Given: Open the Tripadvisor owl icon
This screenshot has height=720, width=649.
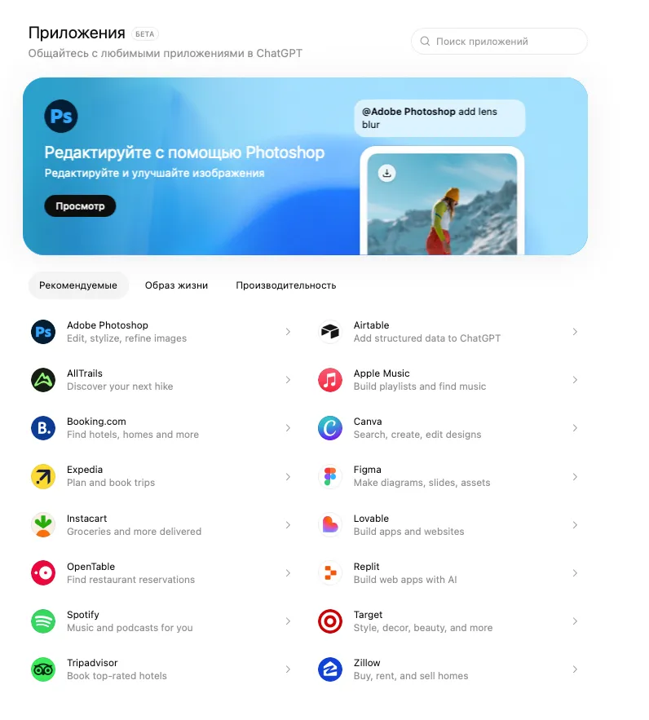Looking at the screenshot, I should click(43, 669).
